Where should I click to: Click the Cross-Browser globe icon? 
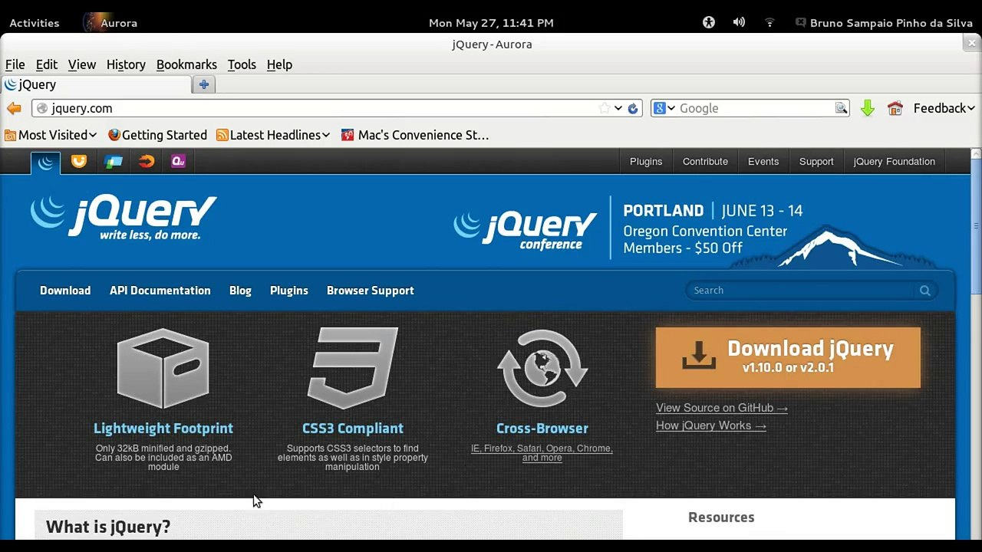[x=542, y=369]
